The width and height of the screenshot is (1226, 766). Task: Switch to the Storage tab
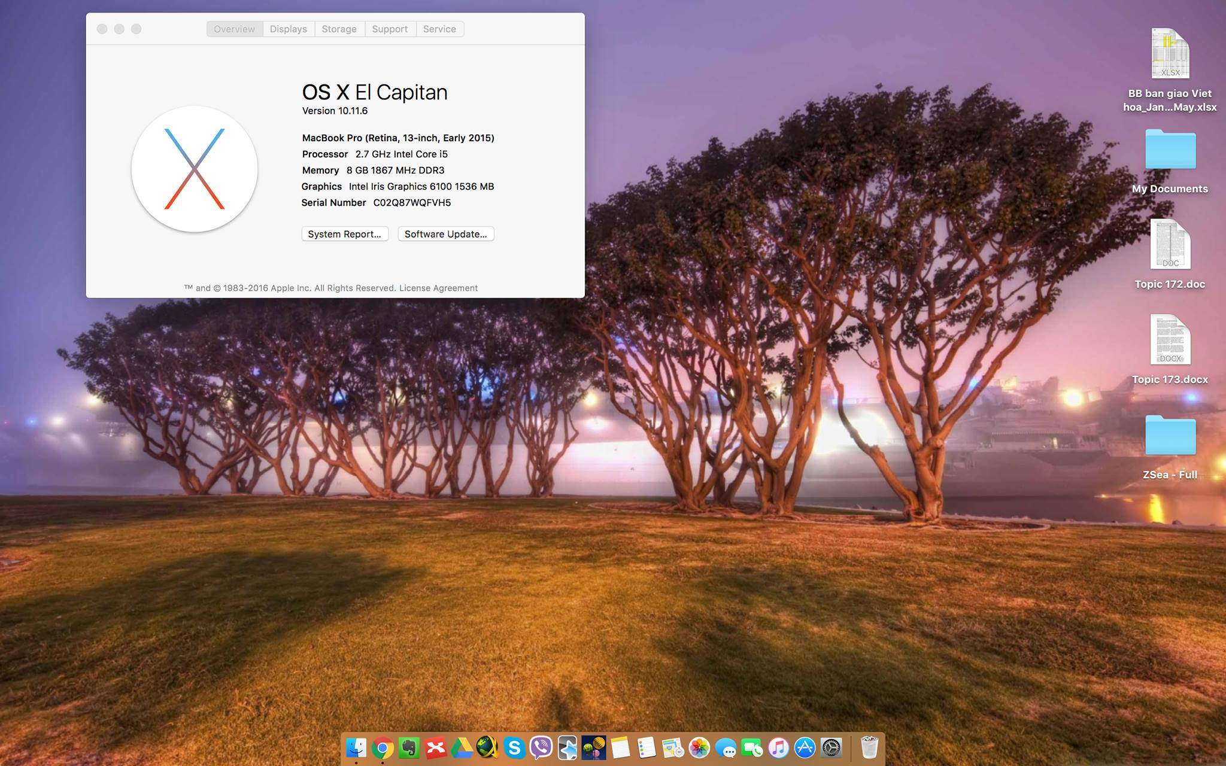point(339,29)
